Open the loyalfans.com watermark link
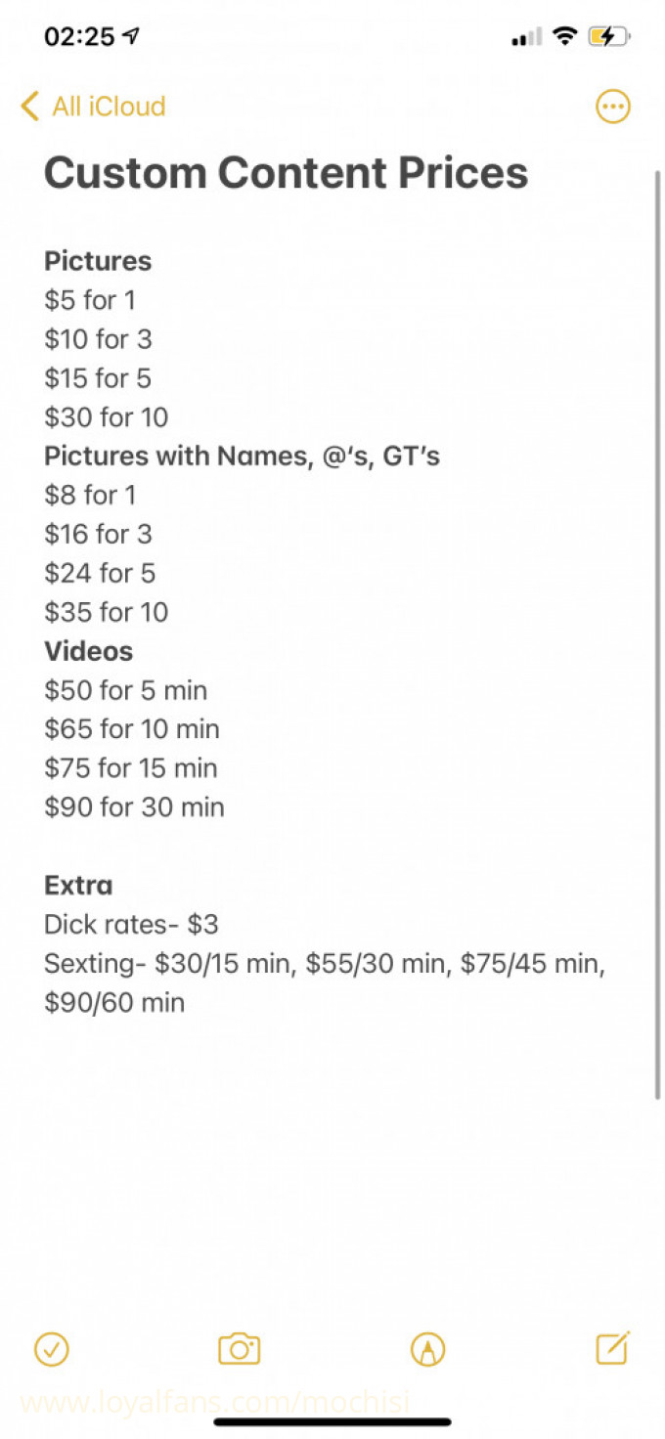Viewport: 665px width, 1439px height. click(215, 1403)
